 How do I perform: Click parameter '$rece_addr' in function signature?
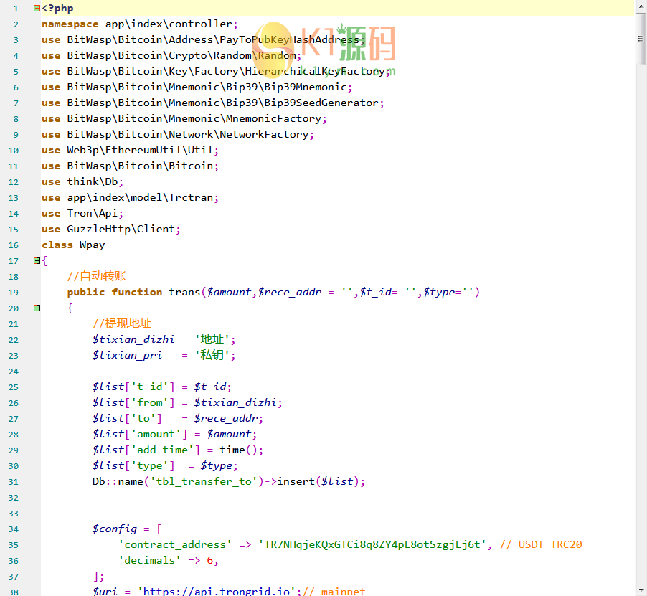[289, 293]
